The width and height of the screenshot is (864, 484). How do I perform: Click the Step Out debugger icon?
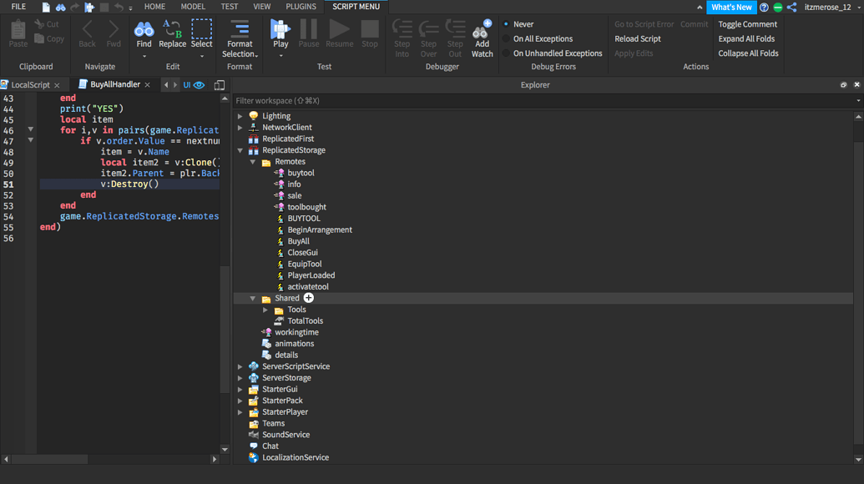(x=455, y=29)
